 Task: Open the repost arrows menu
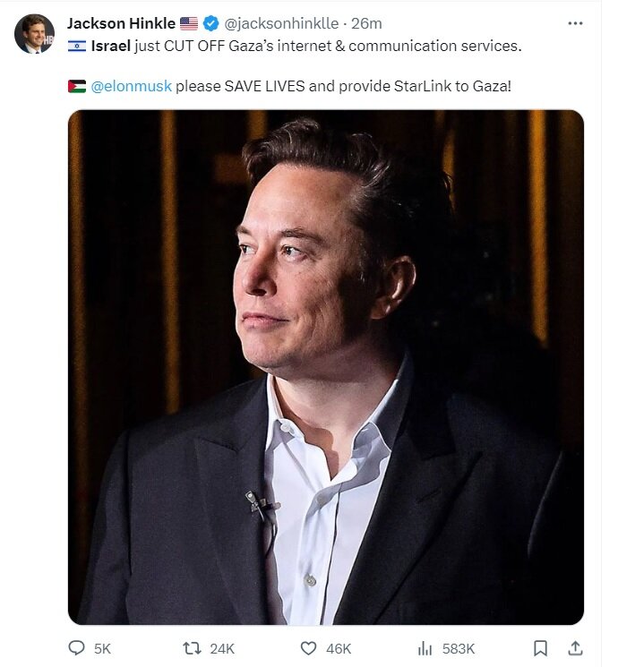point(191,647)
